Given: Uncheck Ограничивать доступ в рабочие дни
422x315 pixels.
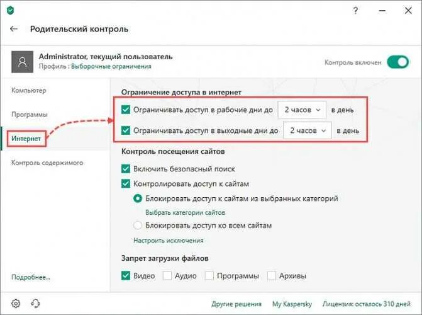Looking at the screenshot, I should point(126,110).
